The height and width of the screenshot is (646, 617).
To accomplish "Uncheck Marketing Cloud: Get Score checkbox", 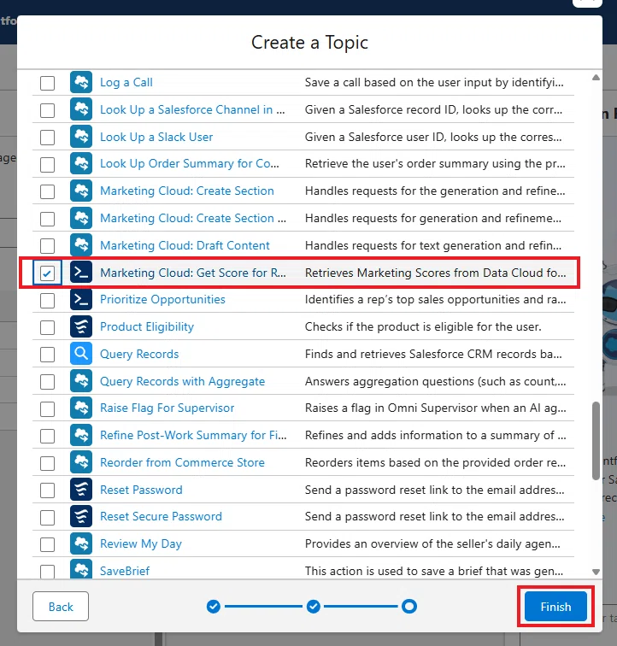I will tap(47, 273).
